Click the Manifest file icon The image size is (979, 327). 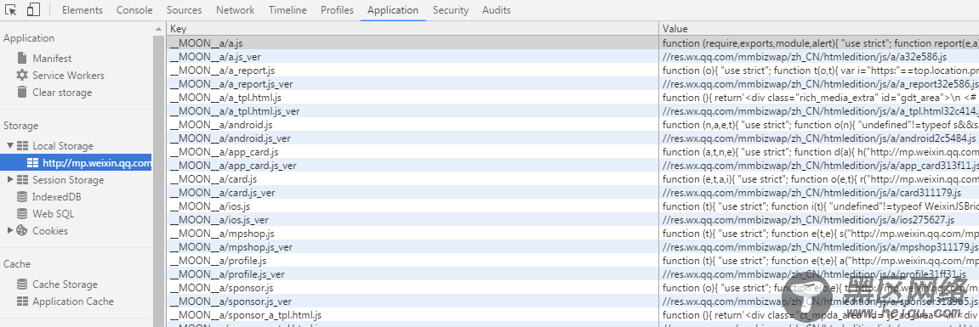(22, 58)
